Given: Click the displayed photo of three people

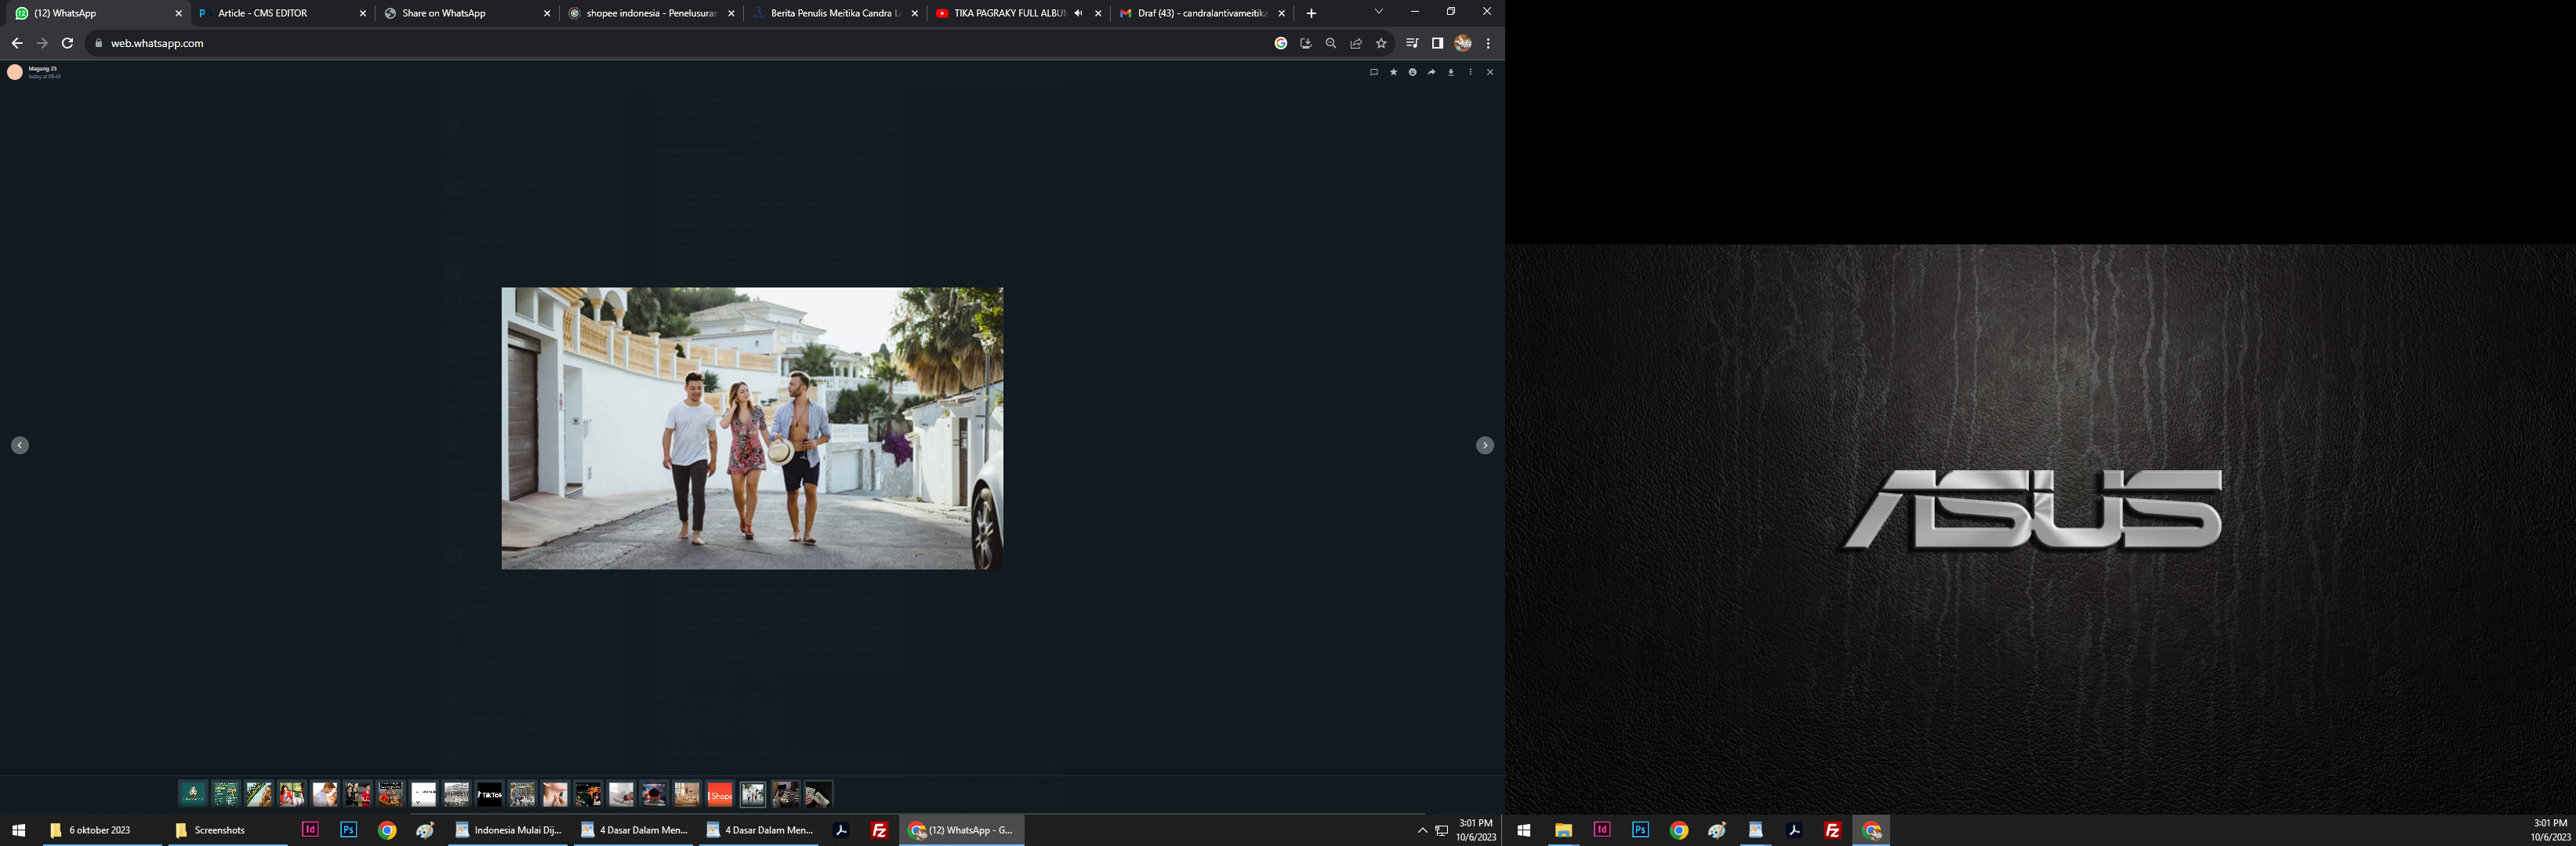Looking at the screenshot, I should tap(752, 428).
